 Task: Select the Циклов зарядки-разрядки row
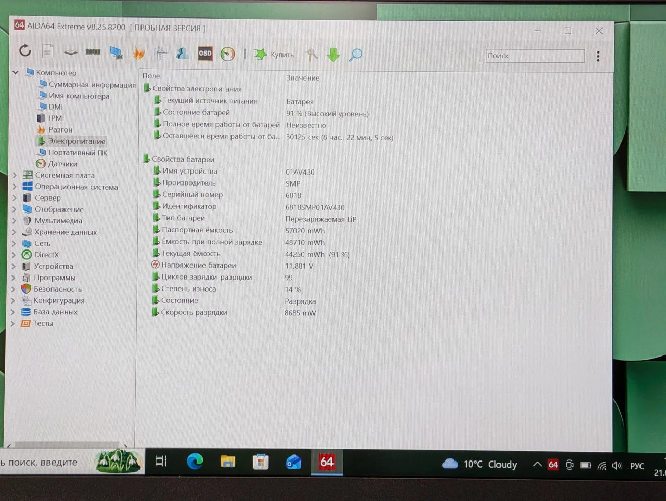(x=223, y=278)
